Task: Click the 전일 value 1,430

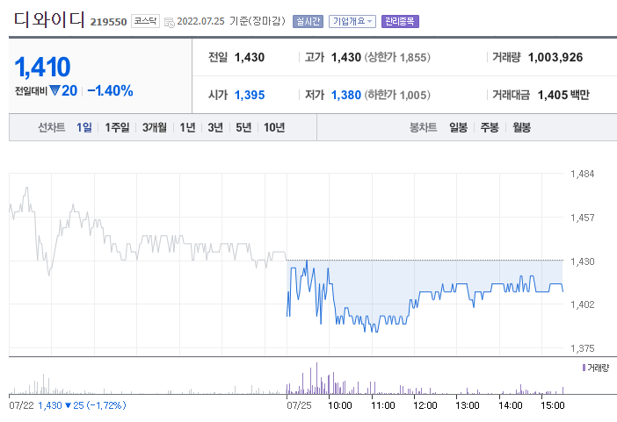Action: pyautogui.click(x=250, y=57)
